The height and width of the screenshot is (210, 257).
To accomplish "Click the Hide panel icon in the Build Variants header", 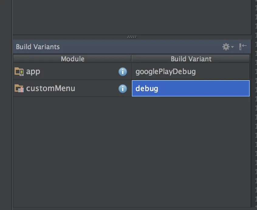I will [x=243, y=46].
